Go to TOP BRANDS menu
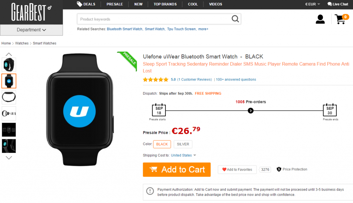 click(x=165, y=4)
